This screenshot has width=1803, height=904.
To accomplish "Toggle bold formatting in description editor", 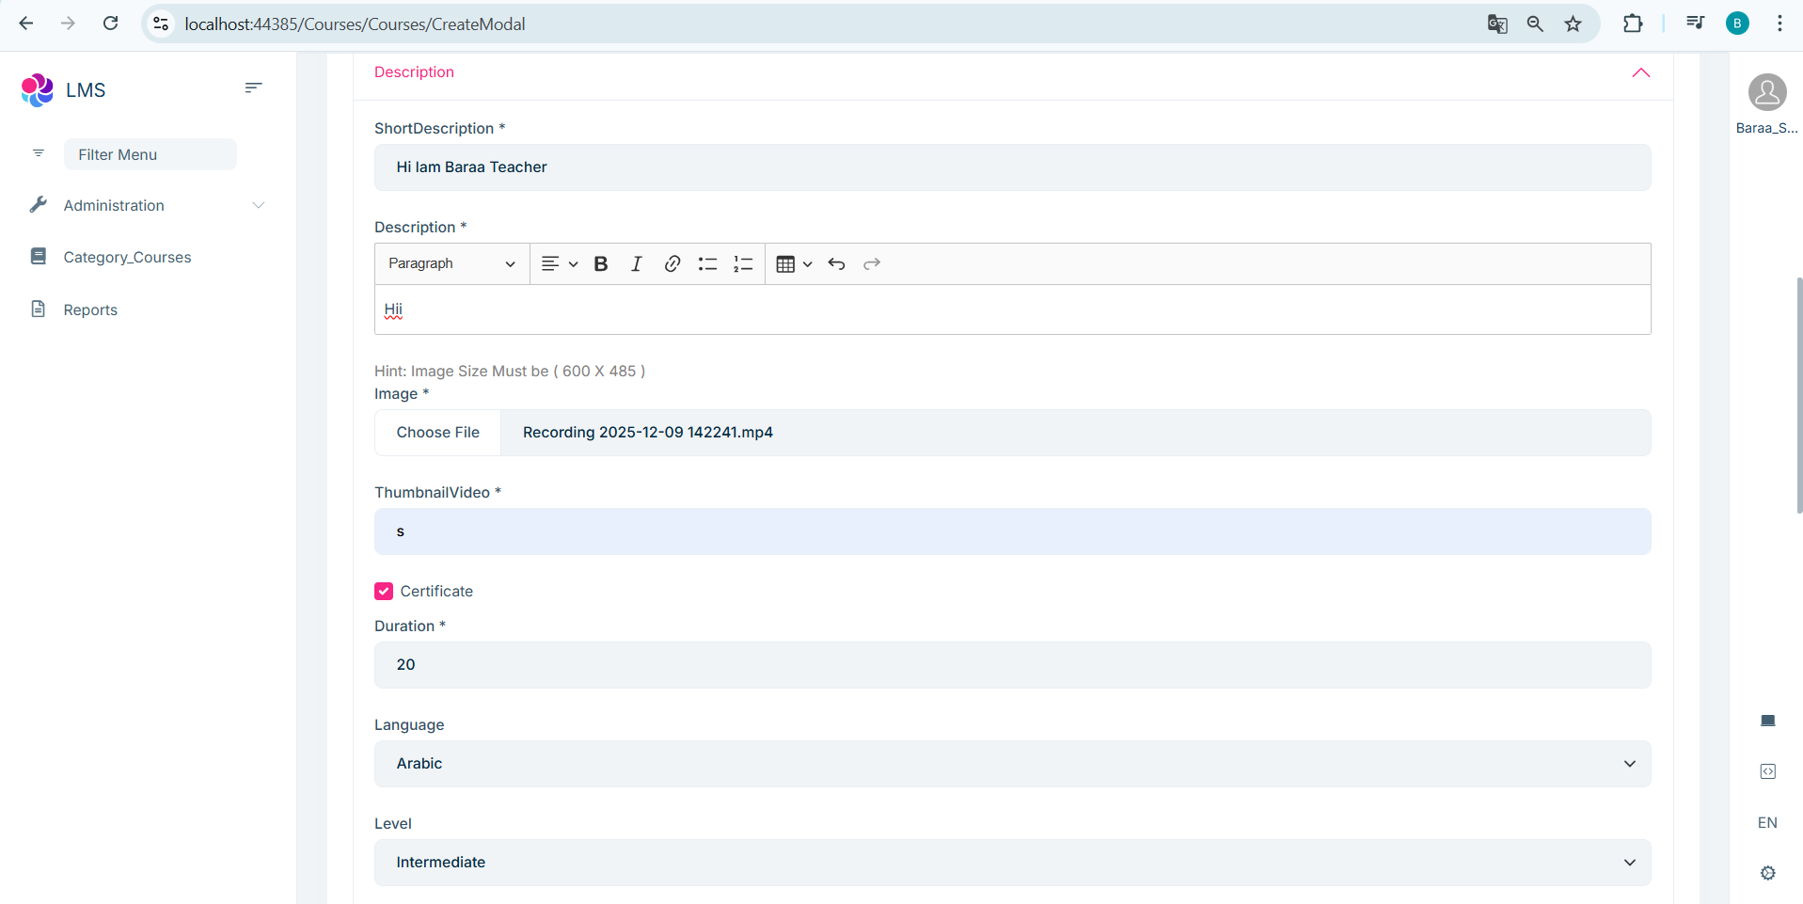I will click(601, 264).
